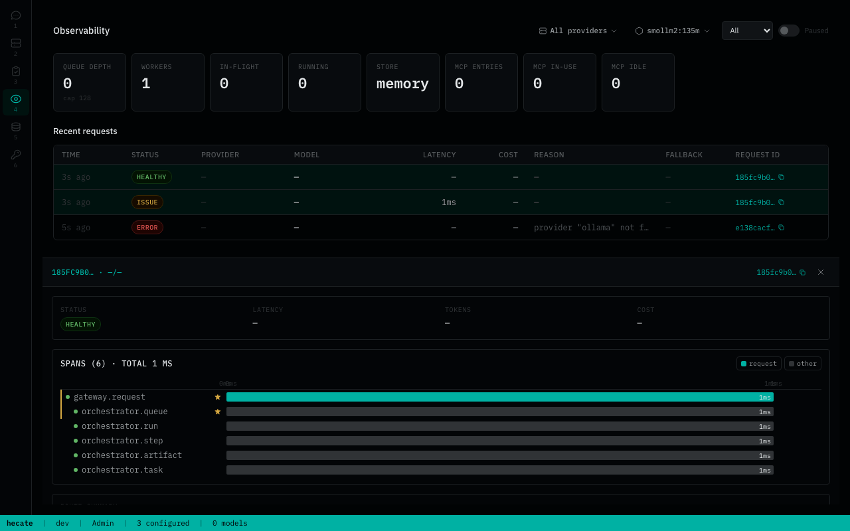850x531 pixels.
Task: Select the orchestrator.queue span bar
Action: [500, 412]
